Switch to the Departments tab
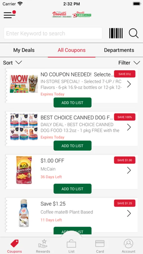Image resolution: width=143 pixels, height=254 pixels. [119, 50]
